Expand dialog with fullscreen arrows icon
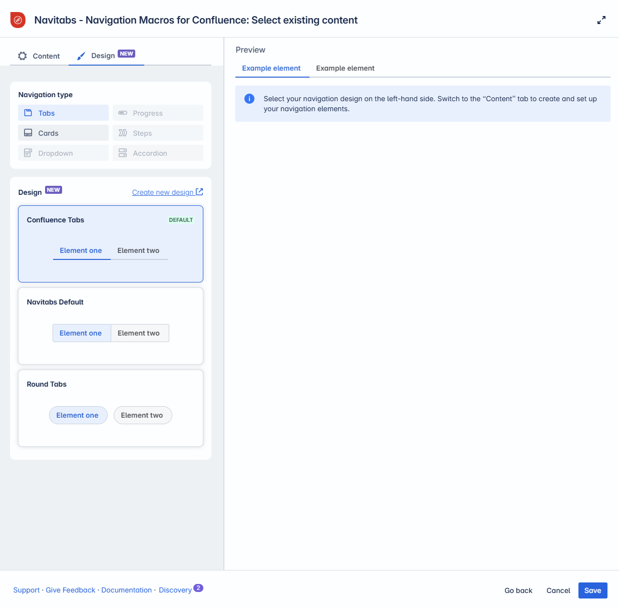This screenshot has width=619, height=607. pos(601,20)
